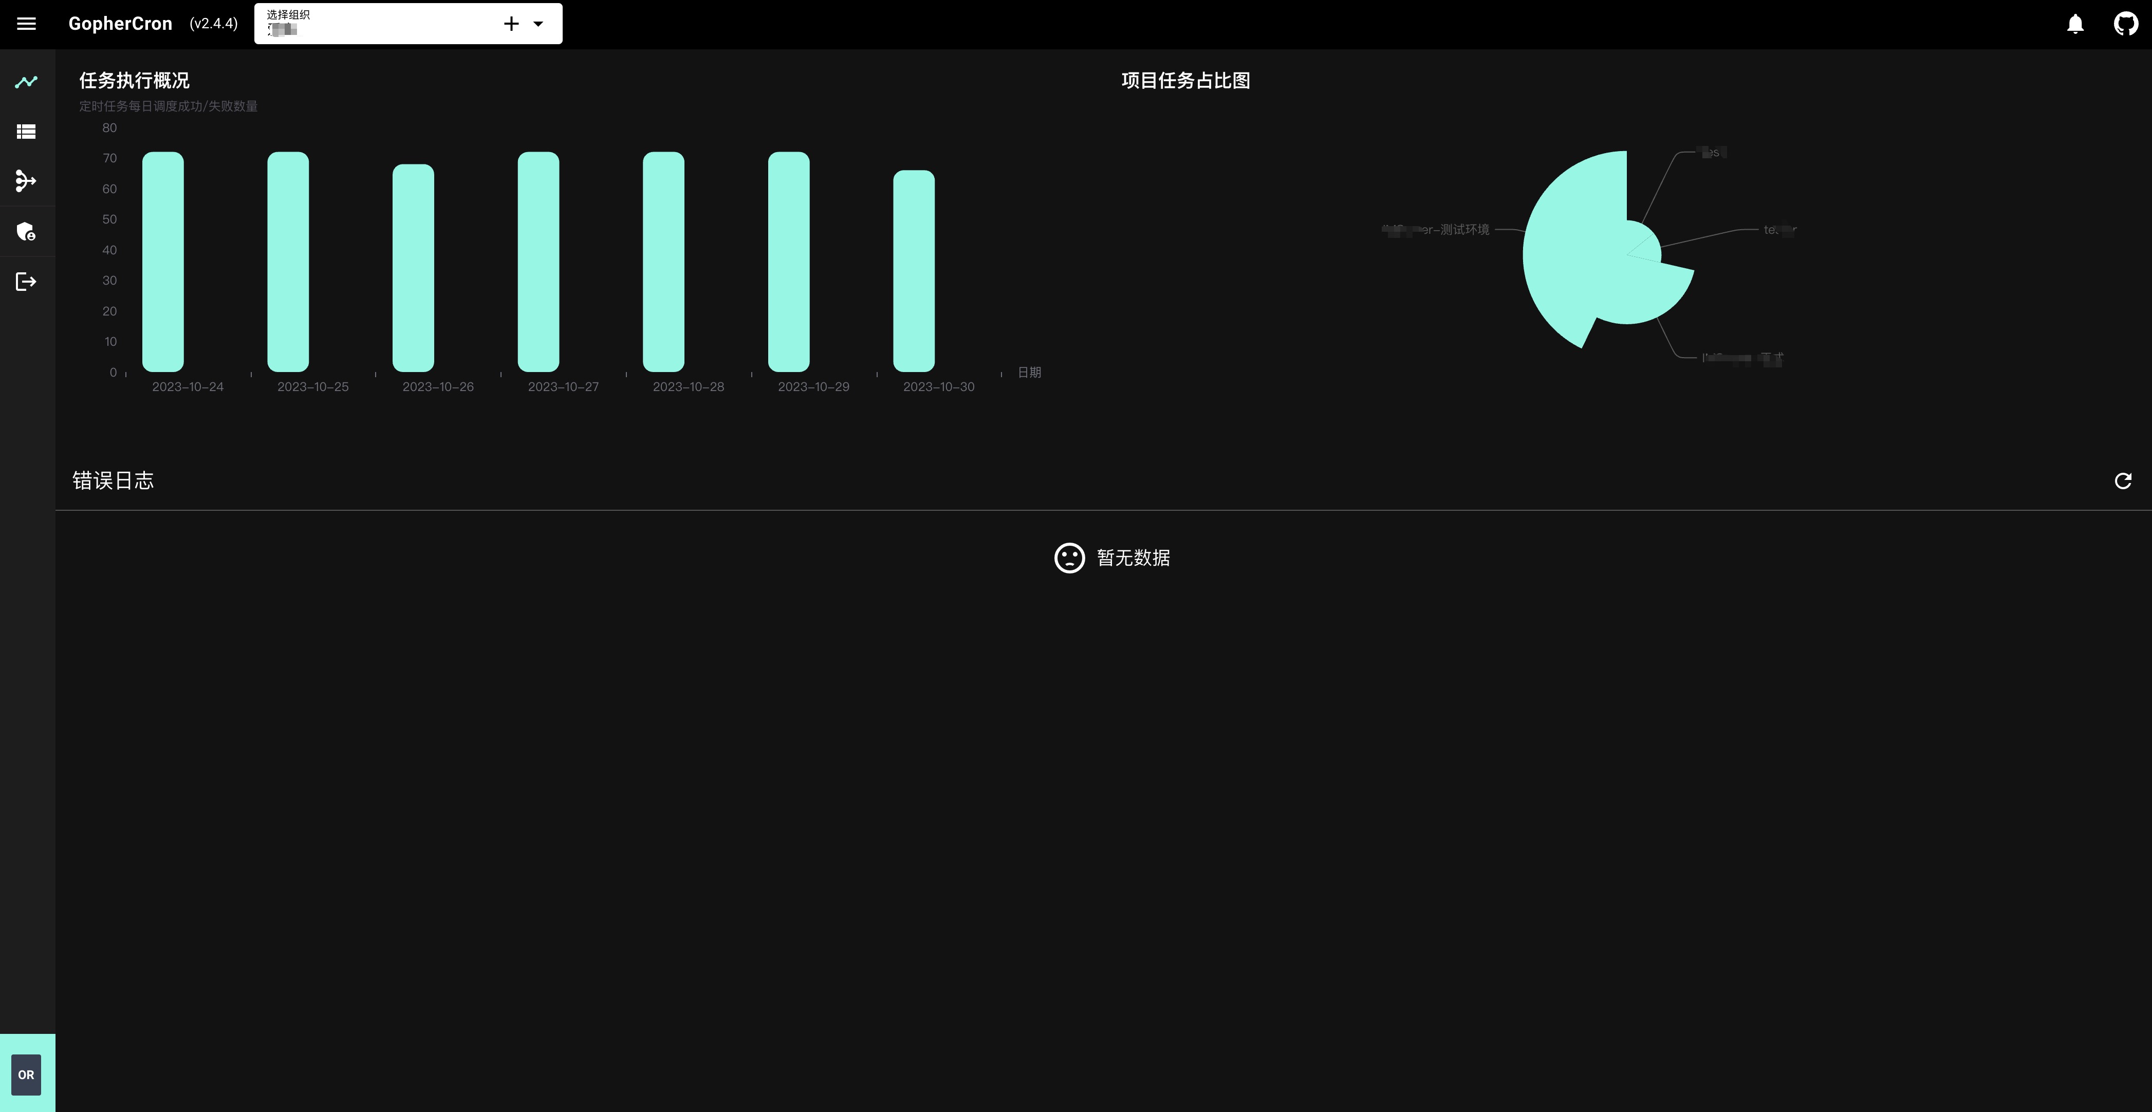
Task: Click the GopherCron title
Action: pyautogui.click(x=120, y=24)
